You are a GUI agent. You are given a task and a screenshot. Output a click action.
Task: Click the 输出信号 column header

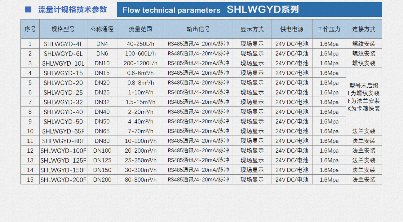(x=198, y=29)
